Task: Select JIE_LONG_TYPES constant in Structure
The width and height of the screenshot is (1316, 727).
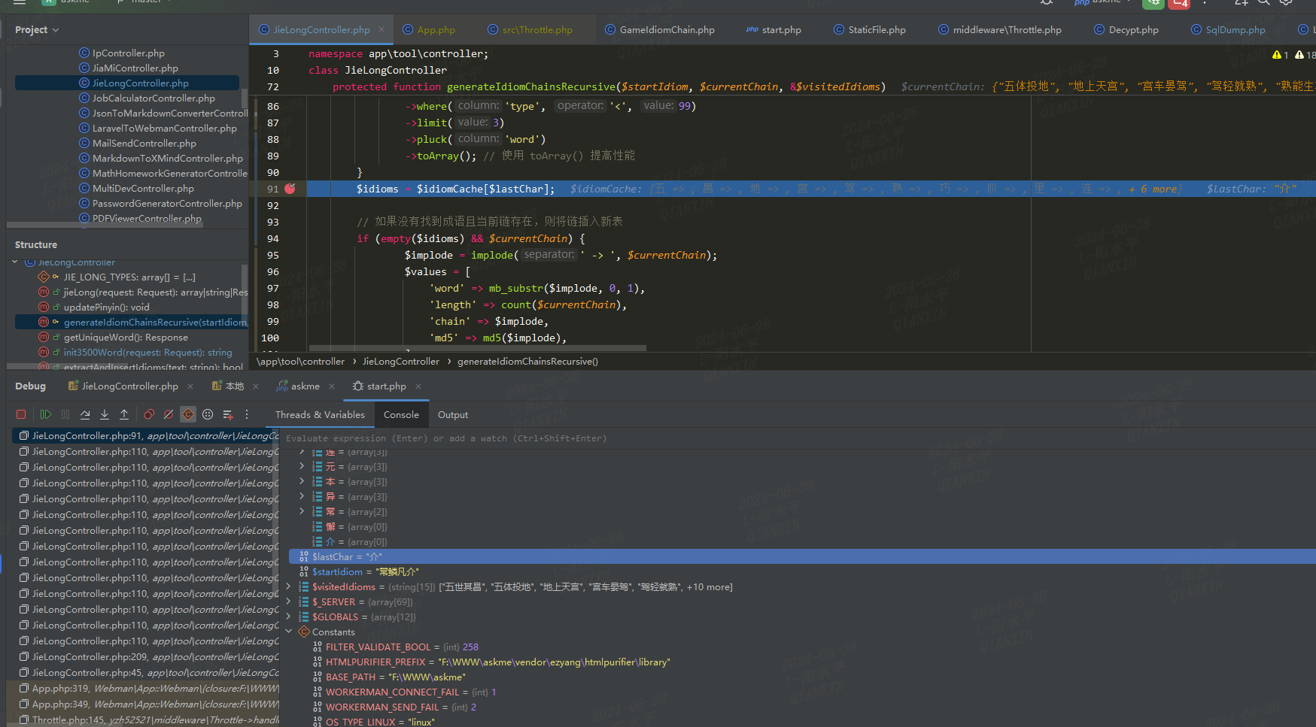Action: [x=129, y=277]
